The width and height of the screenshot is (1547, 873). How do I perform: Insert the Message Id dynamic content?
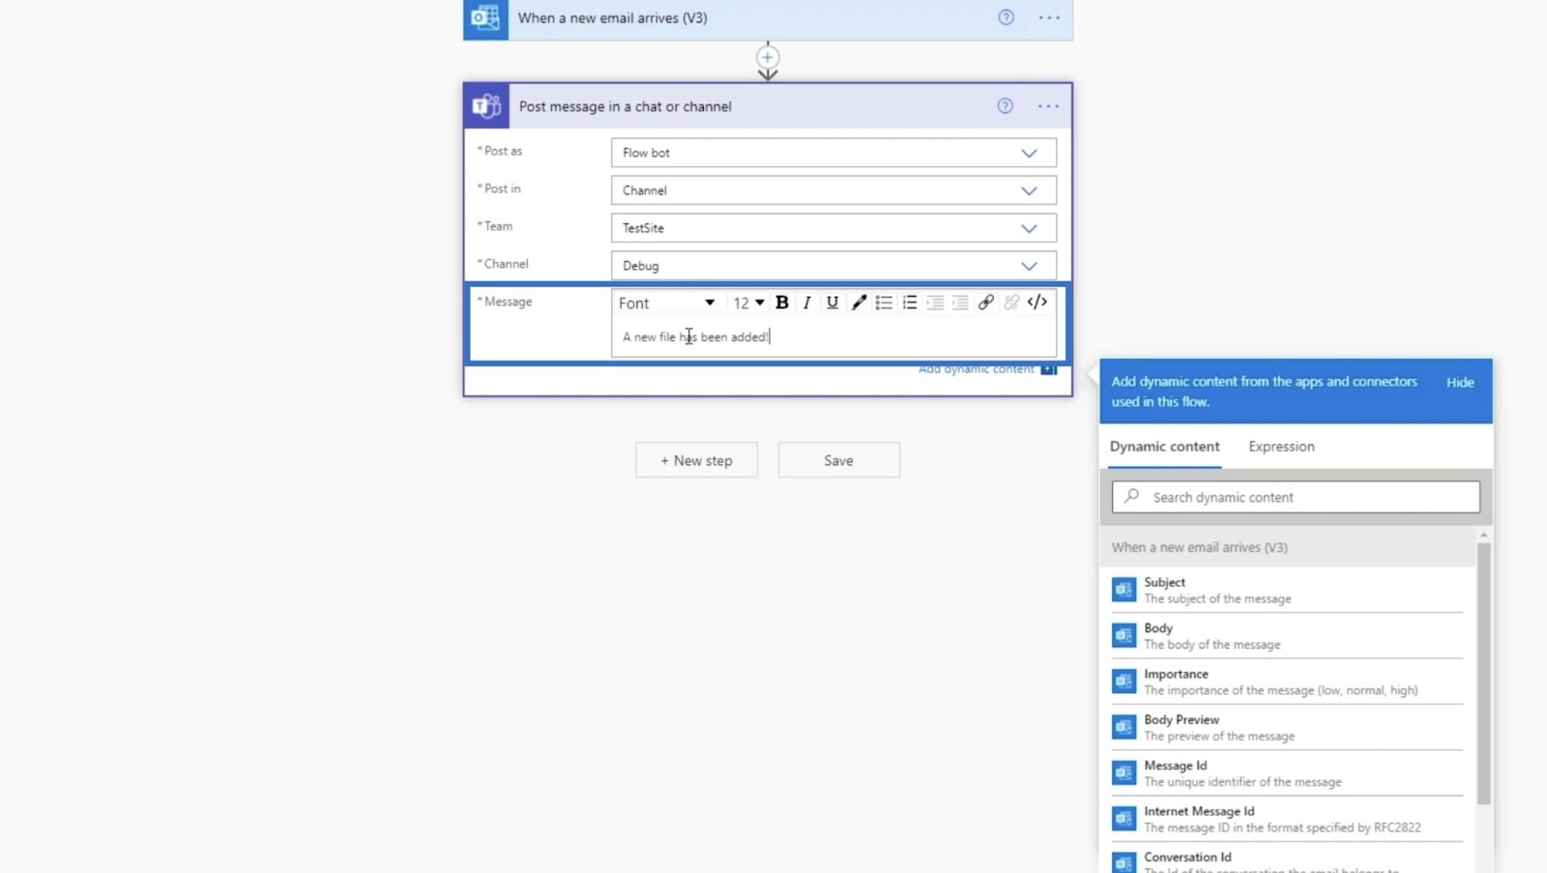[1286, 772]
